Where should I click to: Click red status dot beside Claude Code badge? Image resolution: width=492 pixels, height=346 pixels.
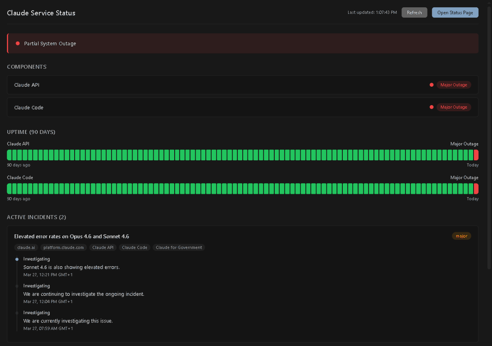point(431,107)
